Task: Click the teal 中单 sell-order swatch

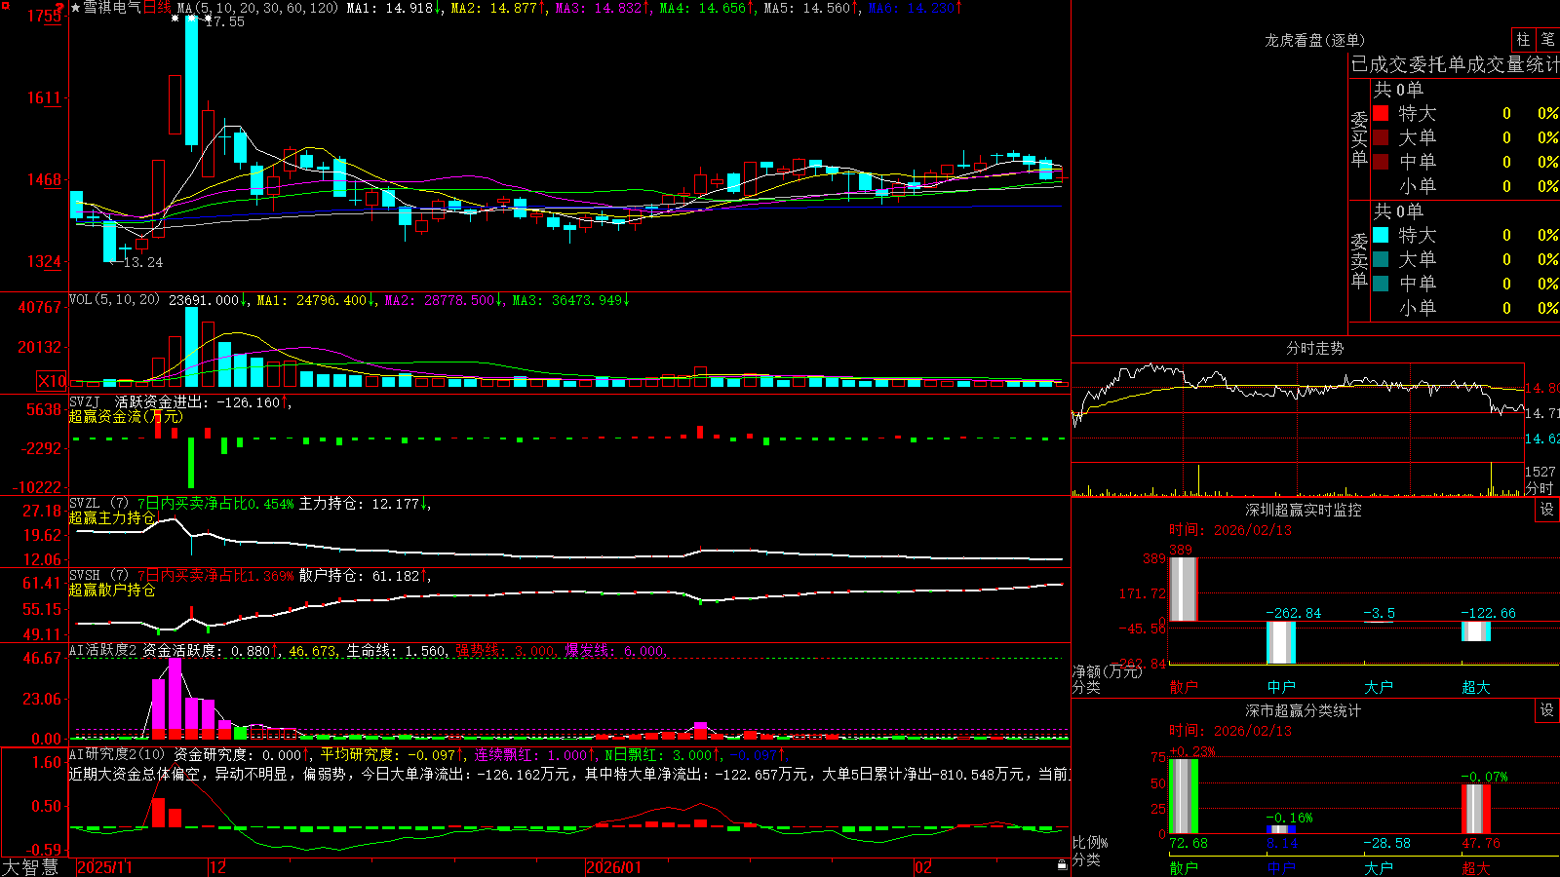Action: click(1381, 284)
